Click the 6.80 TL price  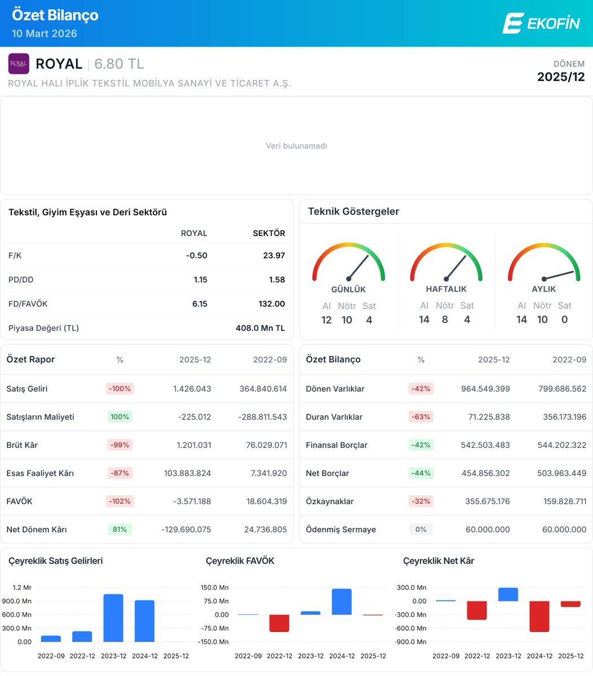coord(119,64)
